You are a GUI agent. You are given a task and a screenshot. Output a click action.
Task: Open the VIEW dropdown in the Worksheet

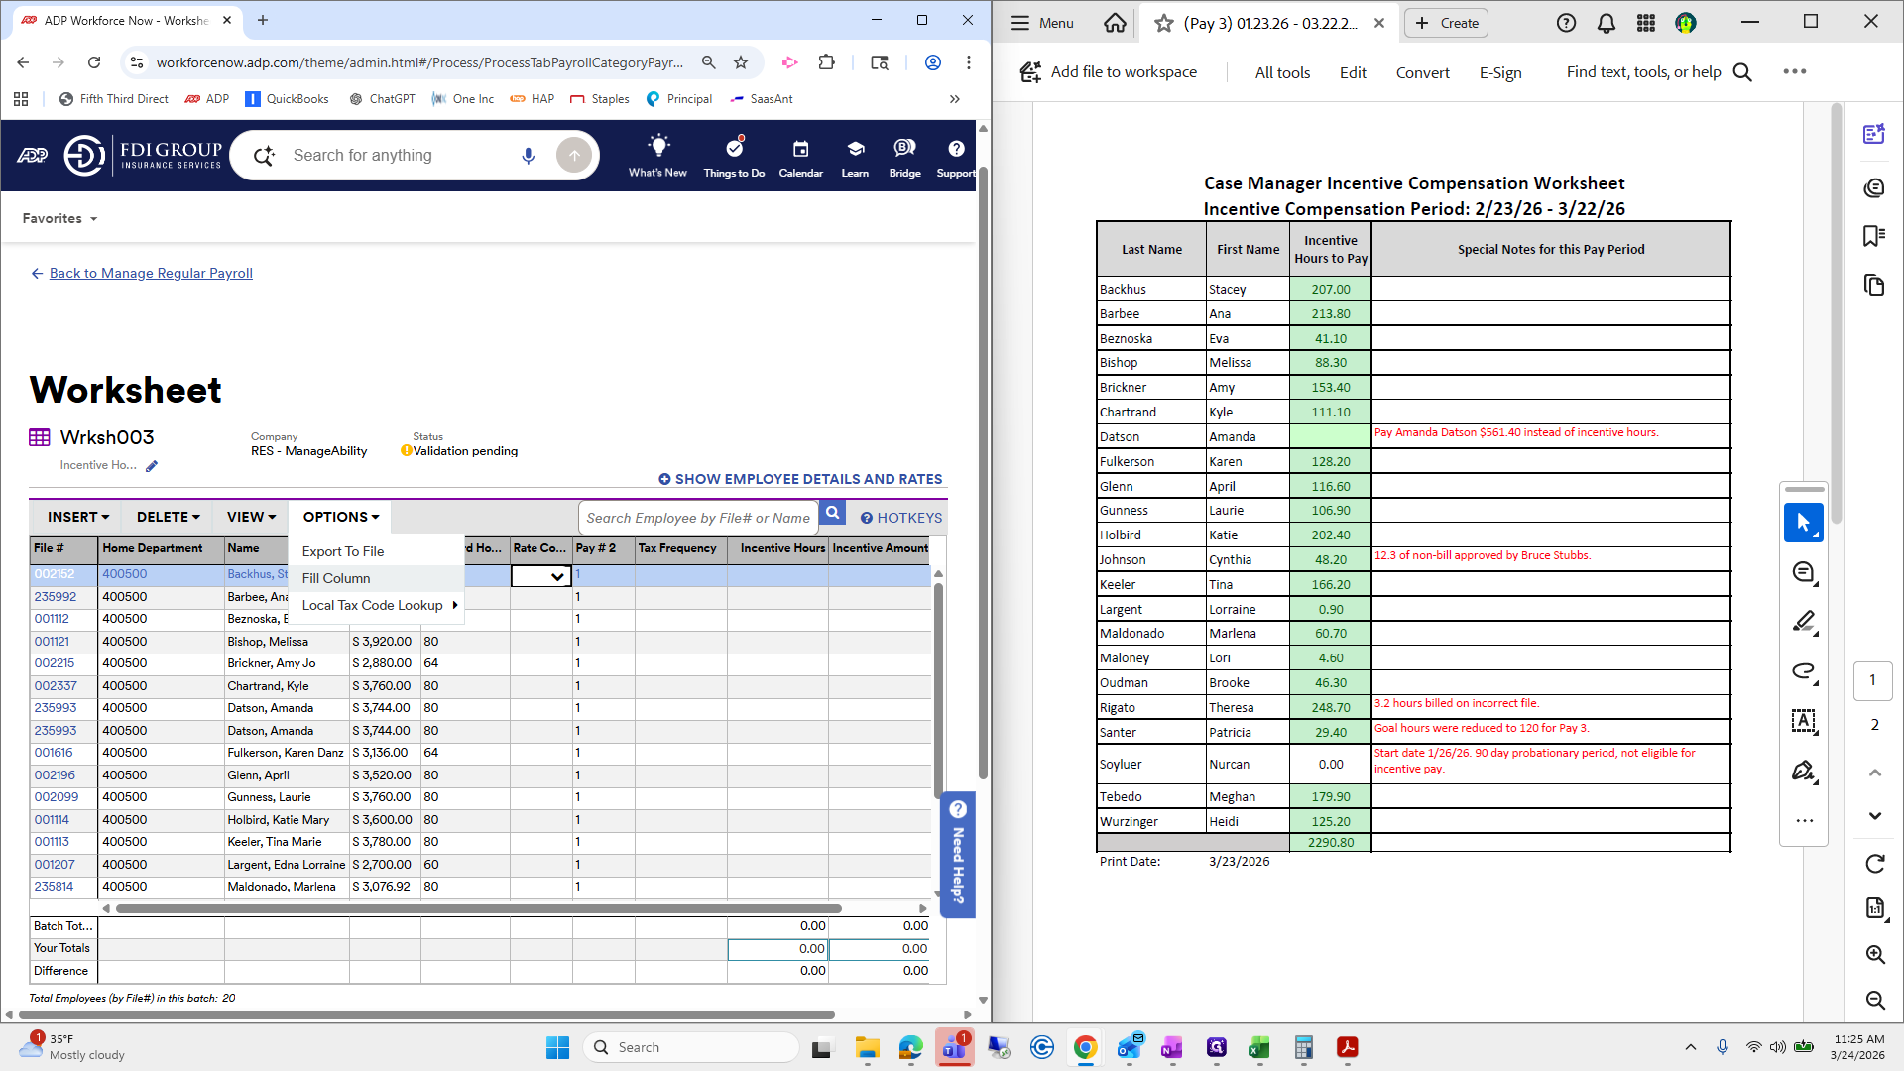pos(248,516)
